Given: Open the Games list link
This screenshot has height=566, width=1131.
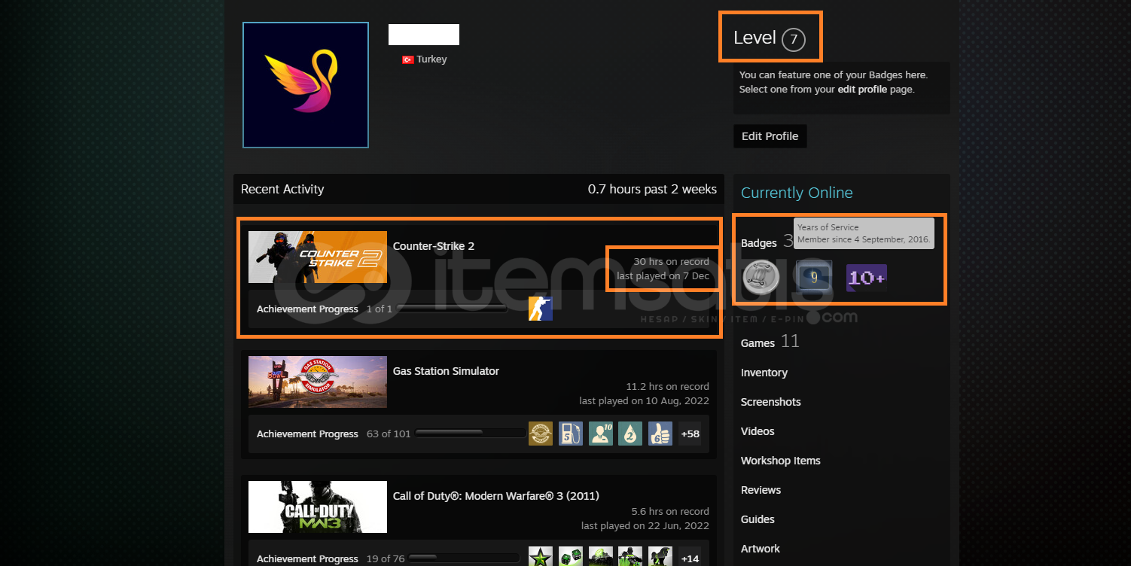Looking at the screenshot, I should (758, 342).
